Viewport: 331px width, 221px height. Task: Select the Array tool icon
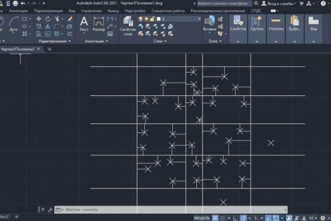coord(57,34)
